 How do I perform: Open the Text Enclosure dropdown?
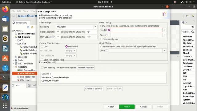(70, 55)
